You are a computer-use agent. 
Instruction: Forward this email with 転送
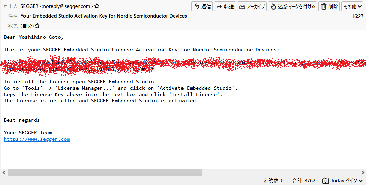(225, 6)
